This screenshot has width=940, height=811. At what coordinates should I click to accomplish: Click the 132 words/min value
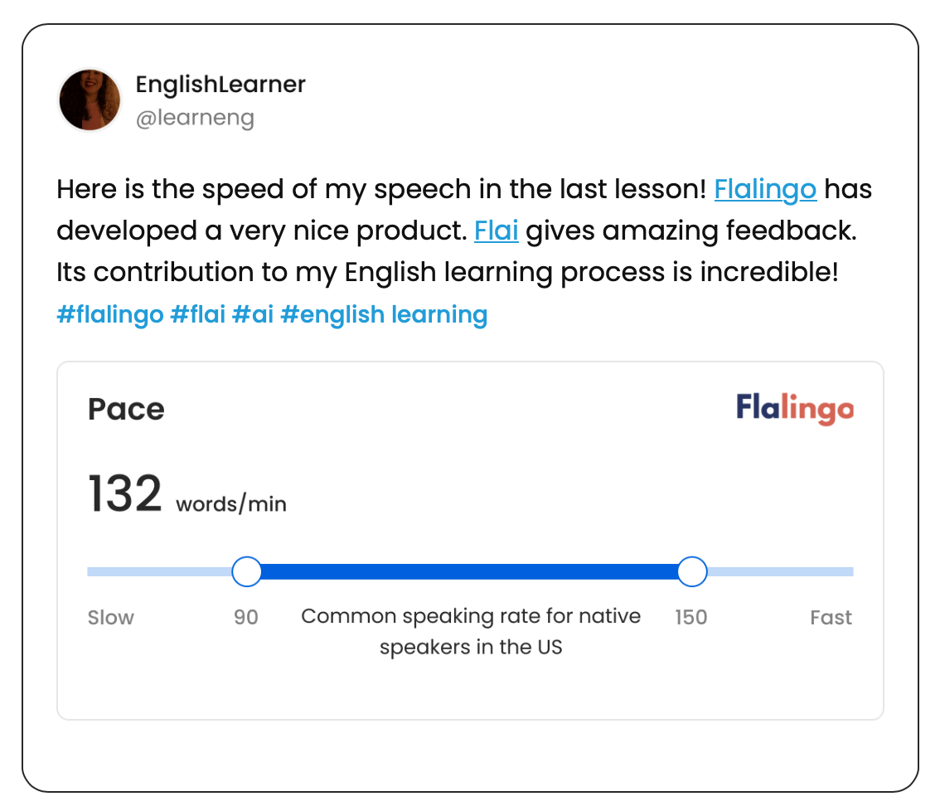pos(187,494)
